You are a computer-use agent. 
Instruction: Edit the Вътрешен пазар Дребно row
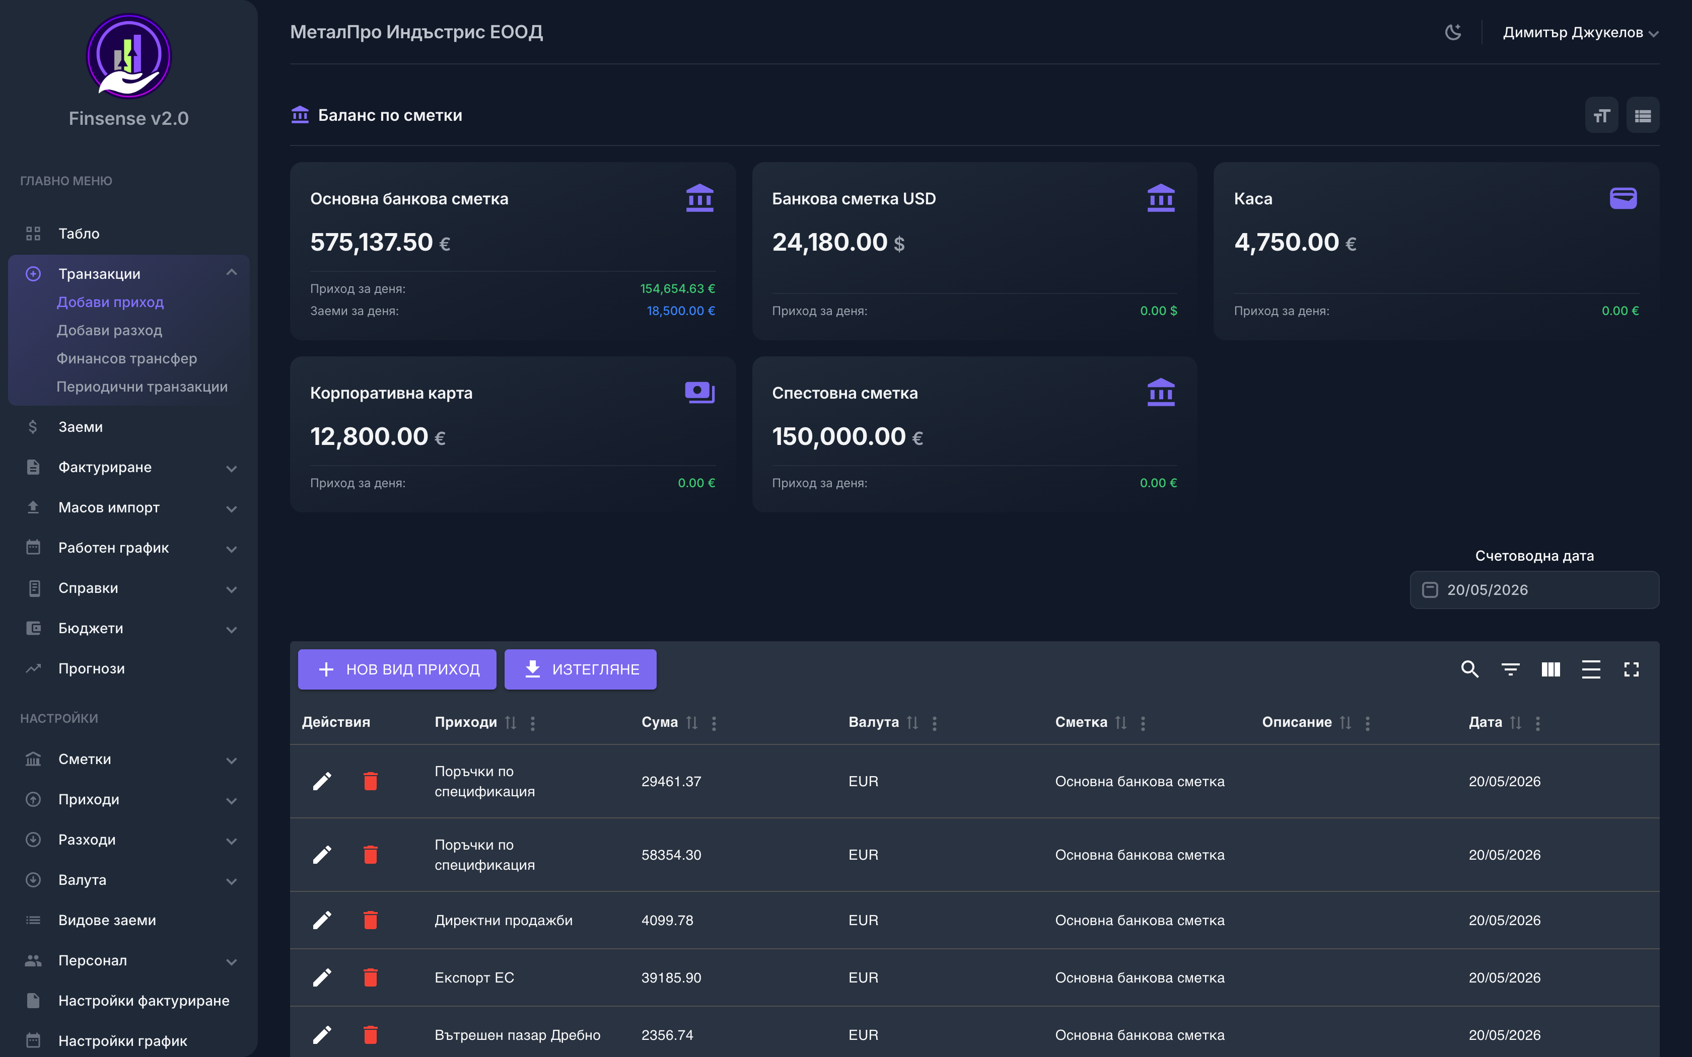tap(322, 1035)
